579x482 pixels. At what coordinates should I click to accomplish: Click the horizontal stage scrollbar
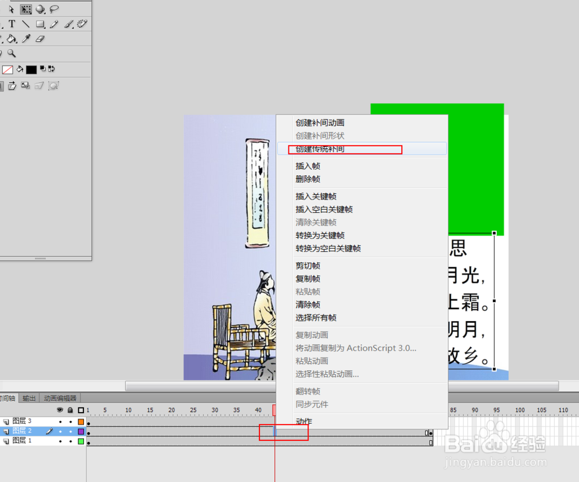point(342,386)
